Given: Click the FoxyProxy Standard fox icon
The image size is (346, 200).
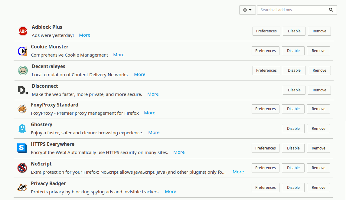Looking at the screenshot, I should [22, 109].
